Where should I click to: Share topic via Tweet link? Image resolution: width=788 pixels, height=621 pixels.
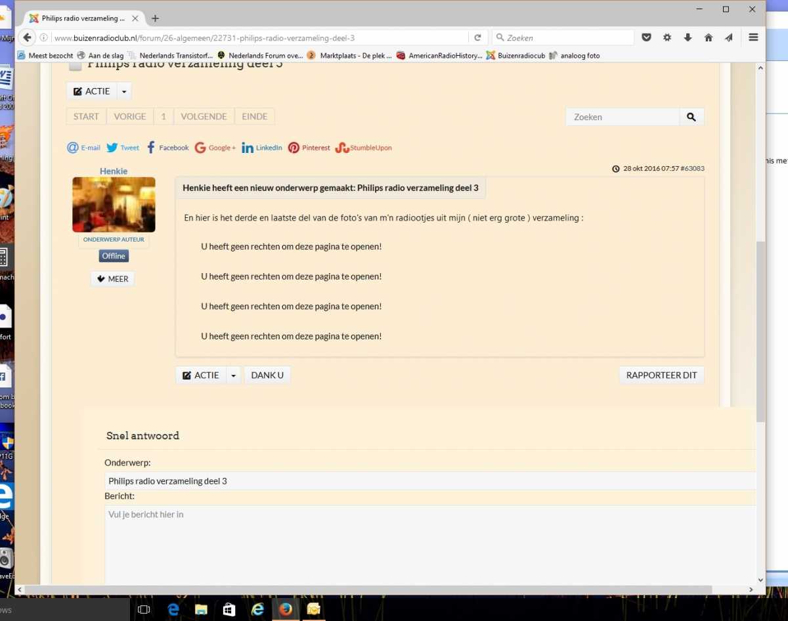coord(123,148)
